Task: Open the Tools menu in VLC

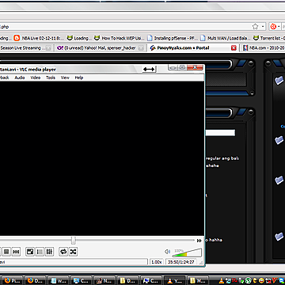Action: pyautogui.click(x=51, y=78)
